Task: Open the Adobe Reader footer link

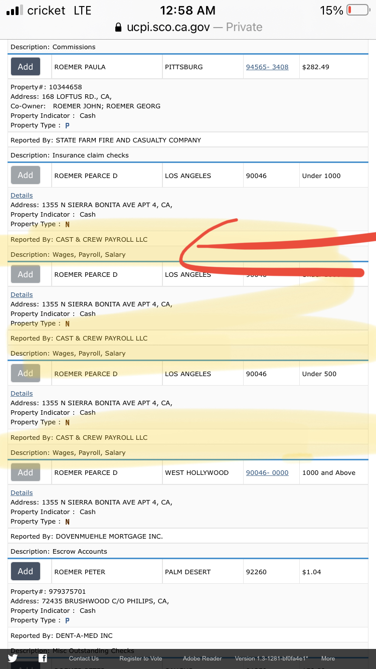Action: pos(202,658)
